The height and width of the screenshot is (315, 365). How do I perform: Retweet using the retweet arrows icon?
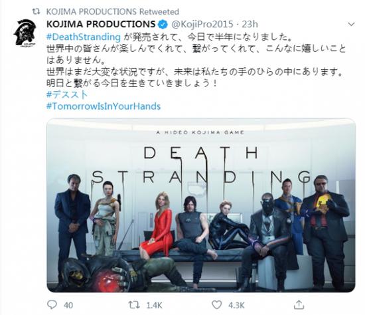[x=134, y=305]
